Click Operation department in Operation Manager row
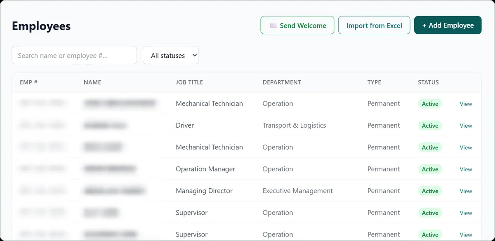The image size is (495, 241). 278,169
